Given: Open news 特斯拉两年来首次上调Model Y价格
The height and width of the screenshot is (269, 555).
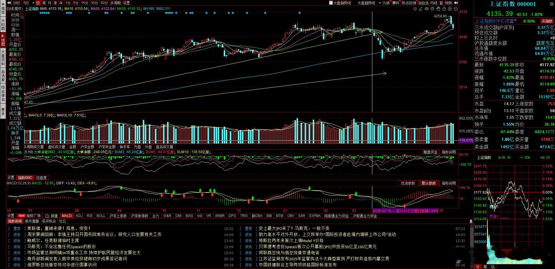Looking at the screenshot, I should pos(291,240).
